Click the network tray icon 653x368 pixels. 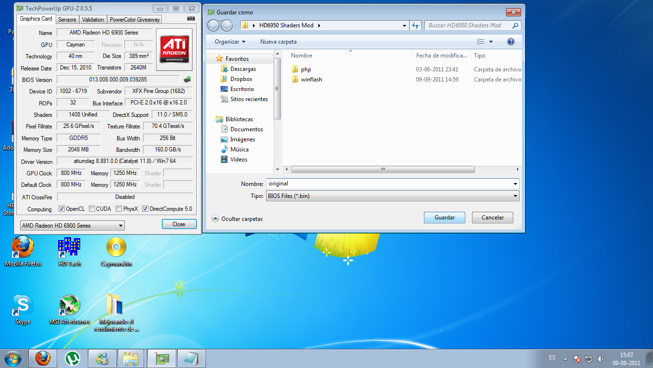tap(589, 358)
